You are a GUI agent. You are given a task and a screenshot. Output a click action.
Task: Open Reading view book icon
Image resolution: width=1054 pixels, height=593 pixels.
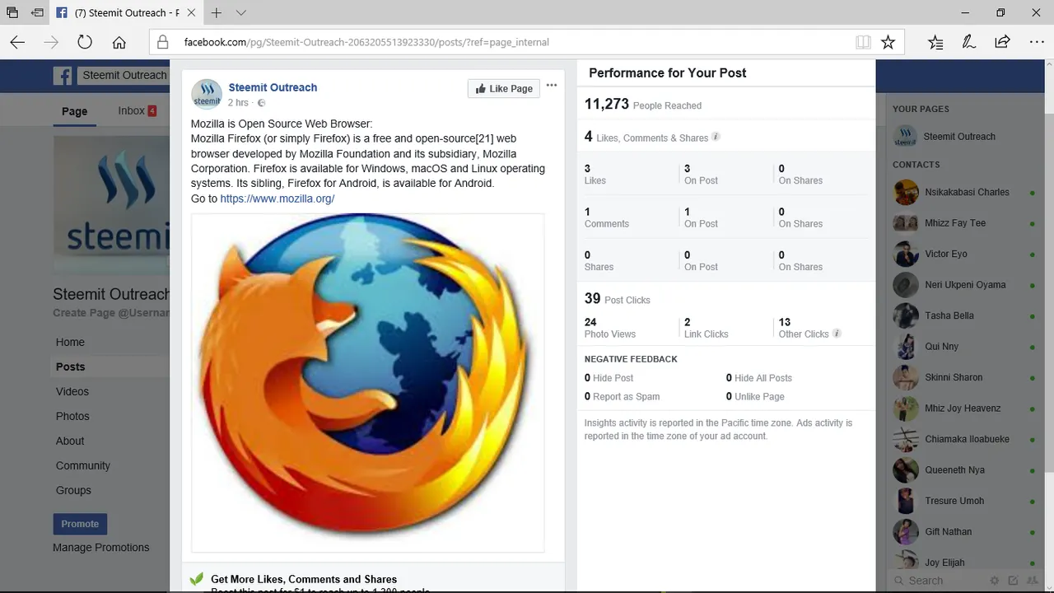(x=862, y=42)
